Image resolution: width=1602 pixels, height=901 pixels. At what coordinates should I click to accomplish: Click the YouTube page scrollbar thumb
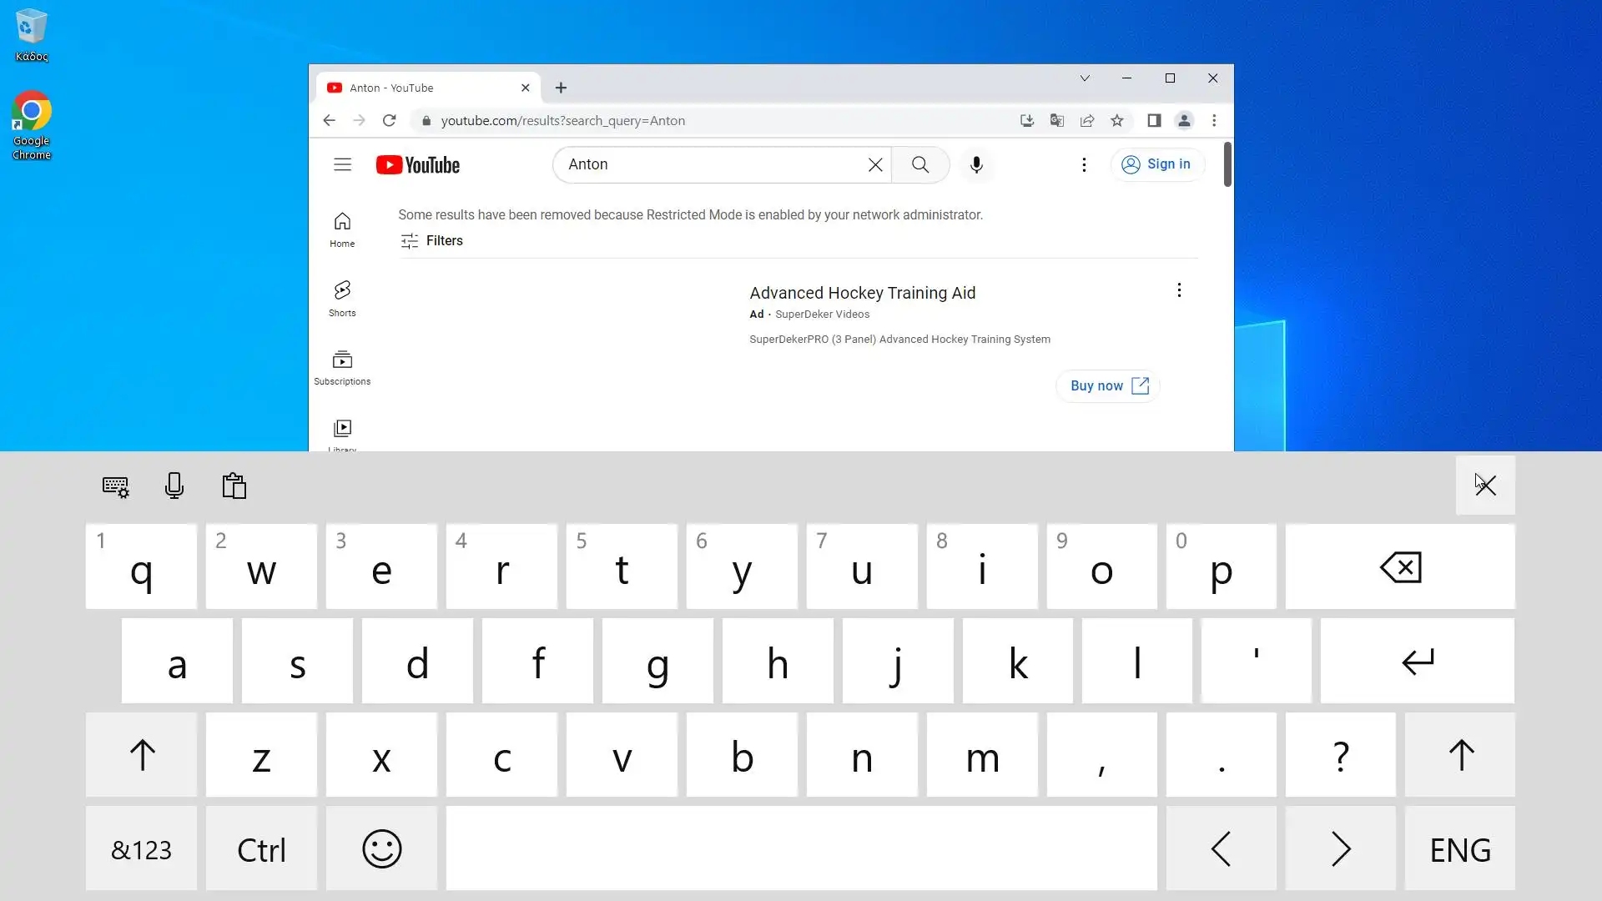click(1227, 164)
